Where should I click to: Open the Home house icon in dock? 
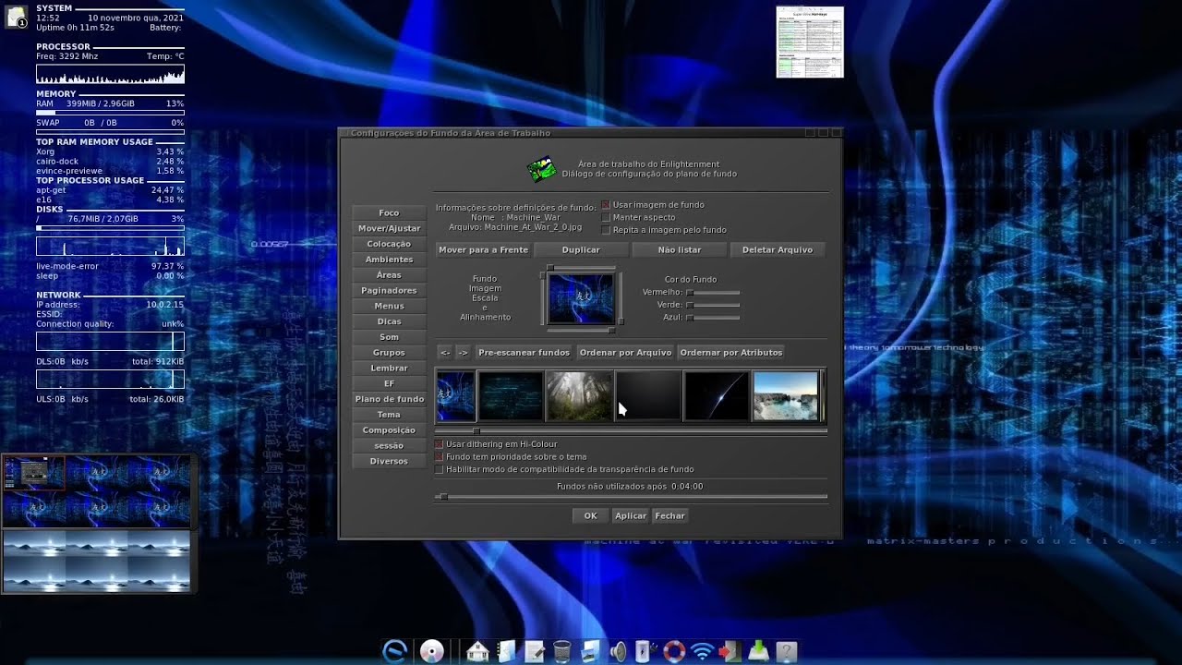tap(477, 651)
